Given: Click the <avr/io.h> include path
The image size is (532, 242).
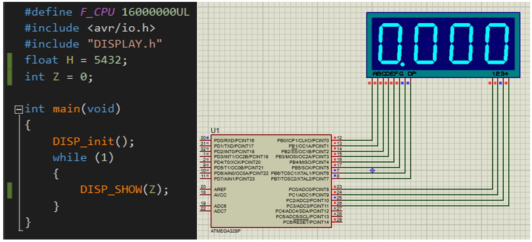Looking at the screenshot, I should click(122, 28).
